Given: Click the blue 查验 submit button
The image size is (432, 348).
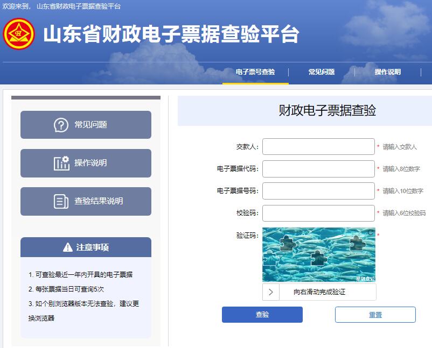Looking at the screenshot, I should coord(262,315).
